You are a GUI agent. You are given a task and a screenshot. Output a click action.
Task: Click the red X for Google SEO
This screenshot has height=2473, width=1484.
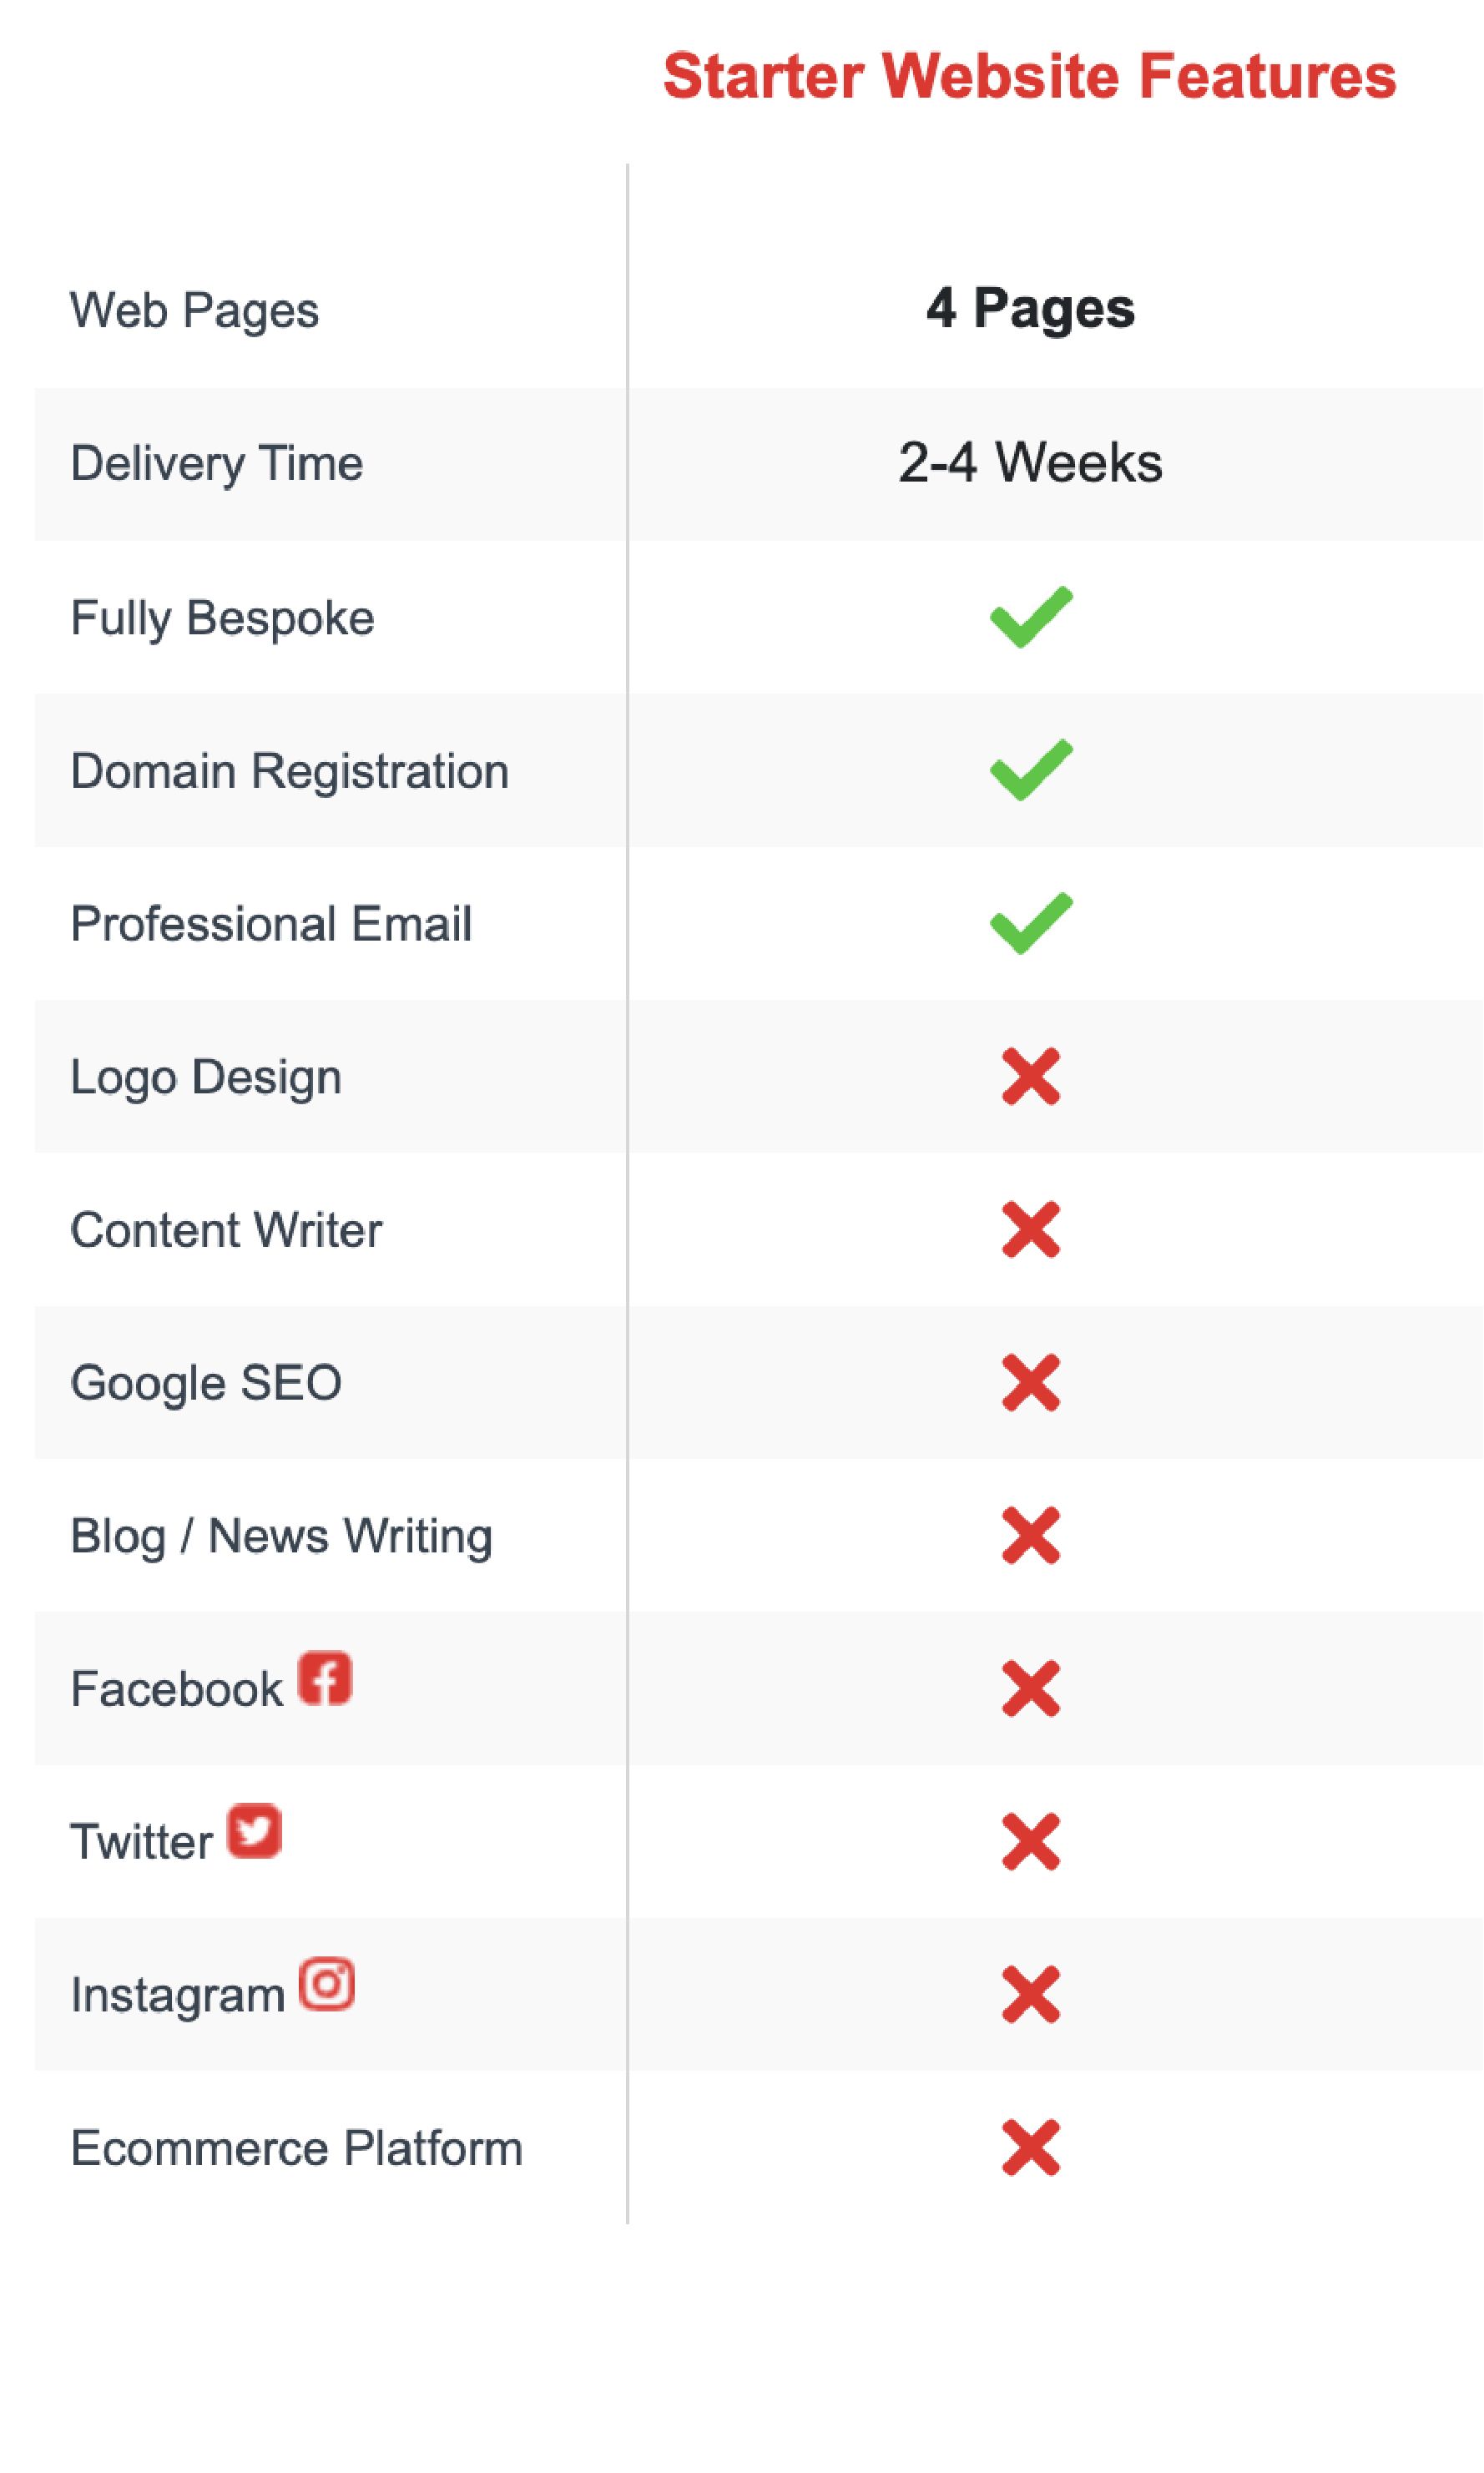click(1031, 1382)
